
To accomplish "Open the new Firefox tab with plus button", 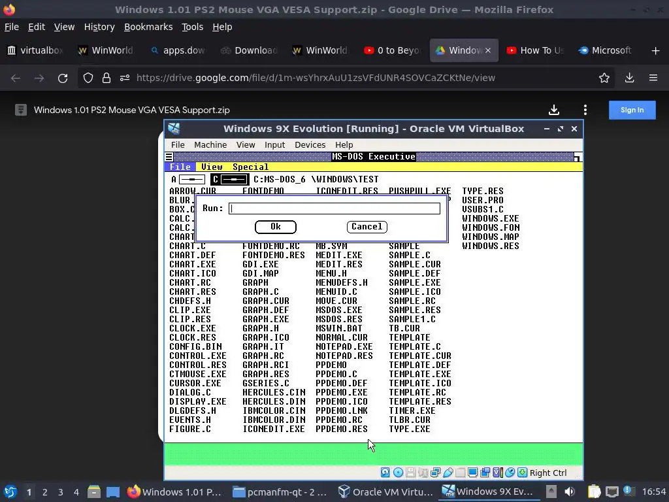I will [656, 51].
